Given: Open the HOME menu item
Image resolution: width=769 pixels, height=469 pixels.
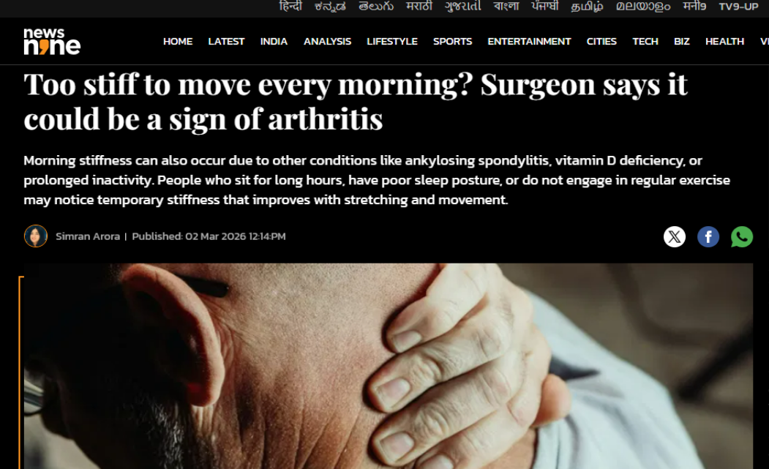Looking at the screenshot, I should [x=178, y=42].
